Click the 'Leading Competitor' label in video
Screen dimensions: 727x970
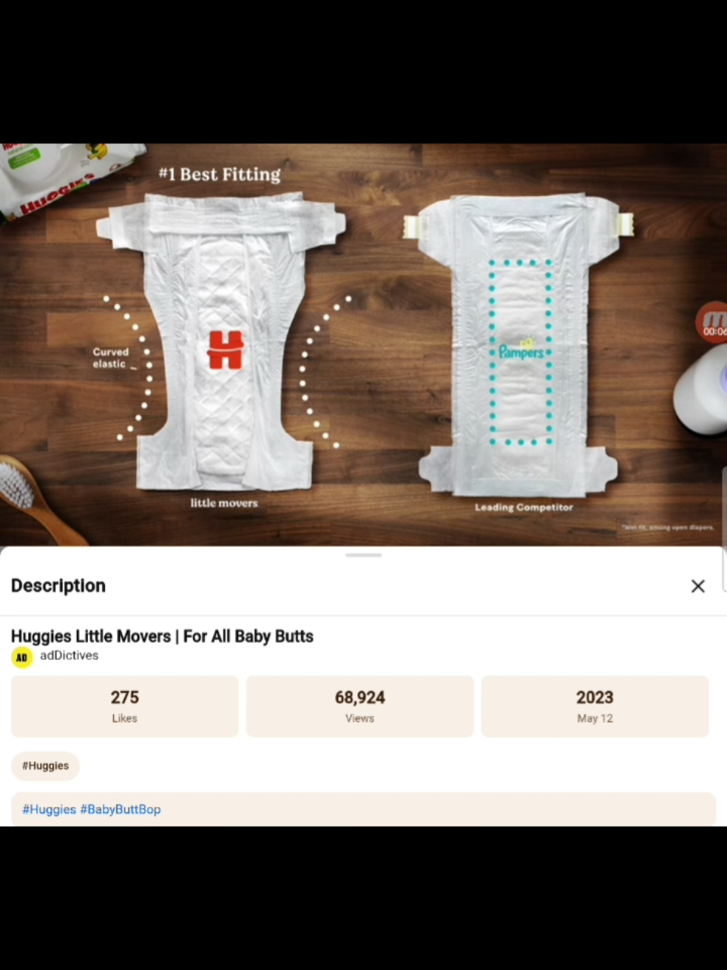tap(524, 508)
